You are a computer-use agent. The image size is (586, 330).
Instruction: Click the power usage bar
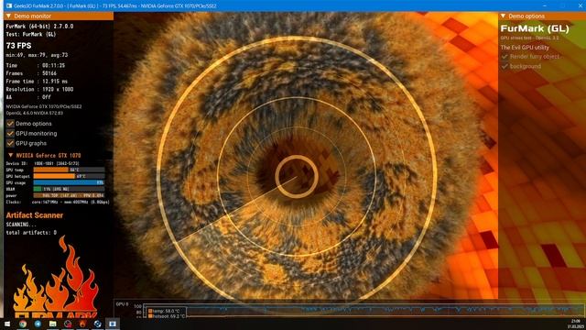click(70, 195)
